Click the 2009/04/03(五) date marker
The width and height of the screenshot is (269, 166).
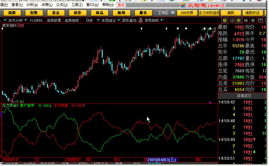162,160
